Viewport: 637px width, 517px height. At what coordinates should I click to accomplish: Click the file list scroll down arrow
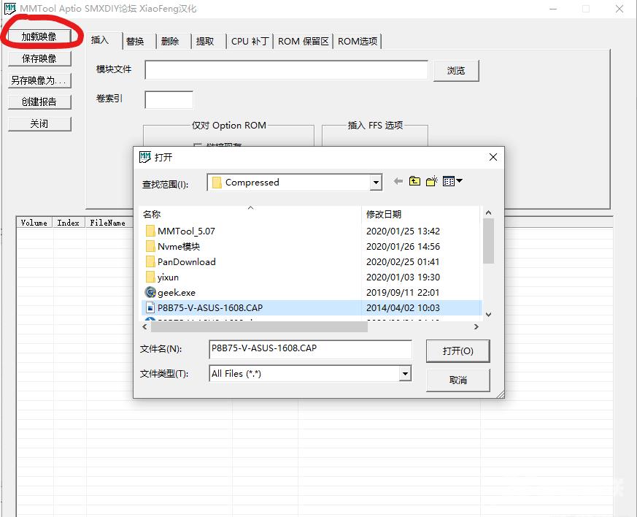489,314
